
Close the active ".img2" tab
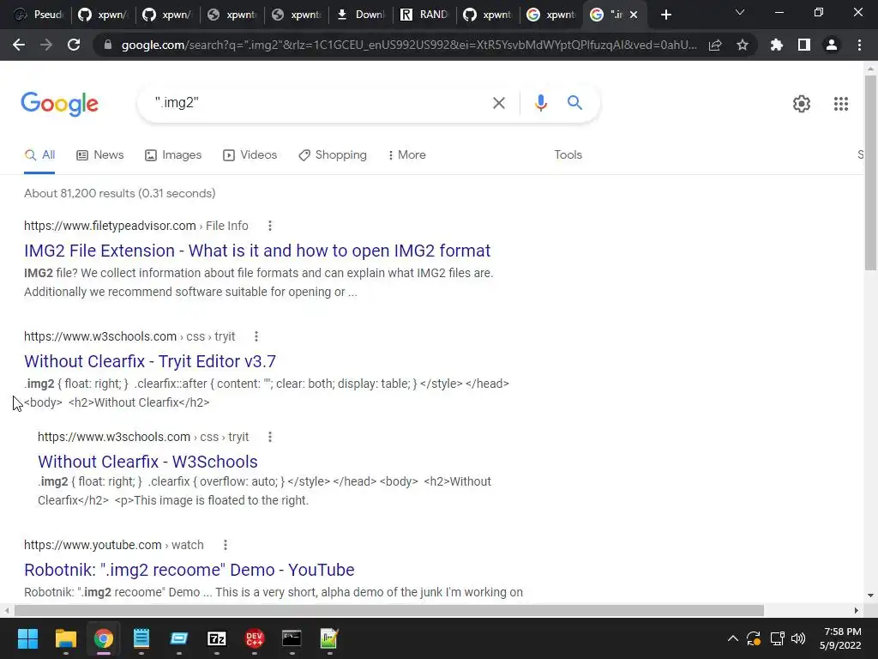click(x=634, y=15)
